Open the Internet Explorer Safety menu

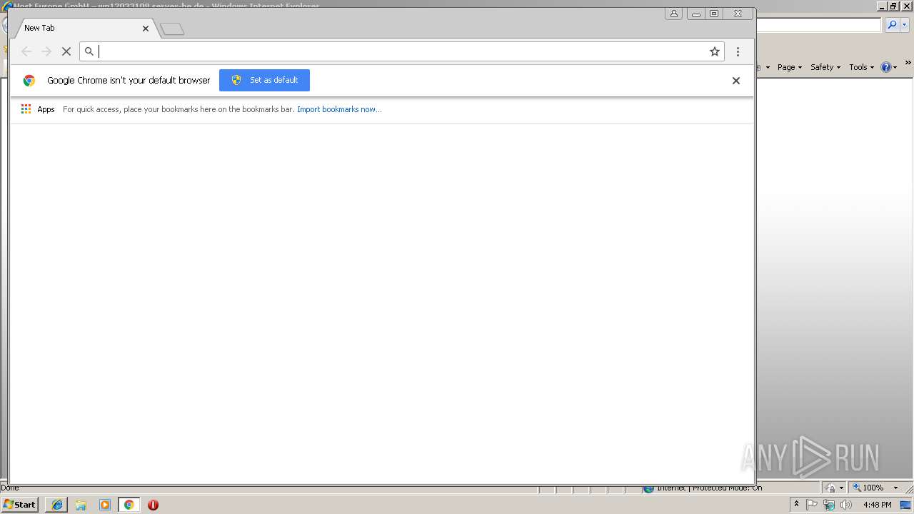(x=825, y=67)
